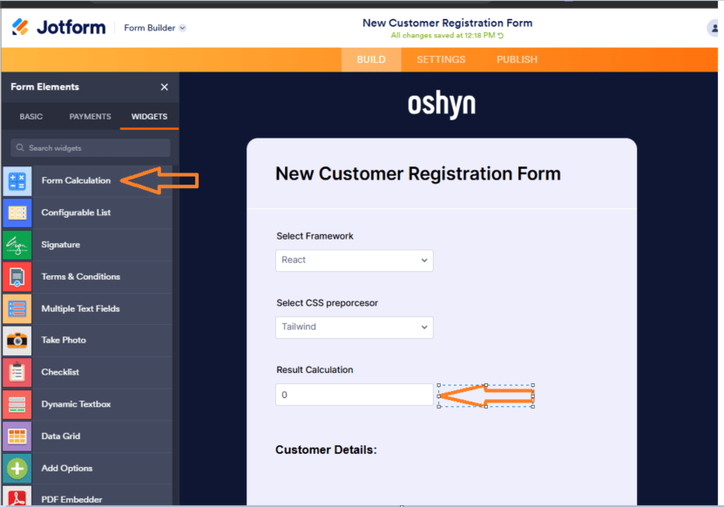Select the Take Photo camera icon
This screenshot has height=507, width=724.
pos(17,341)
